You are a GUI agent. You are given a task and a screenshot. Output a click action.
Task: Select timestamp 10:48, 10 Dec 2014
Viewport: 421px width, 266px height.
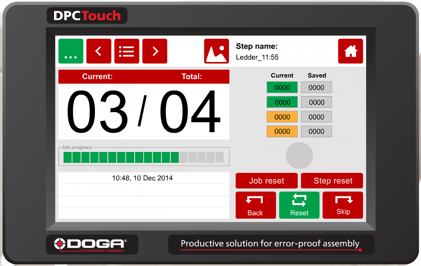click(142, 178)
